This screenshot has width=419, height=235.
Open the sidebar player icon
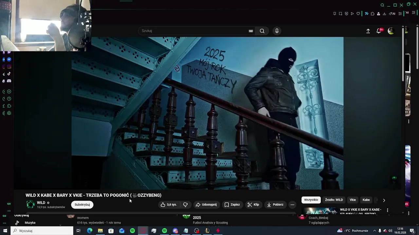(9, 92)
